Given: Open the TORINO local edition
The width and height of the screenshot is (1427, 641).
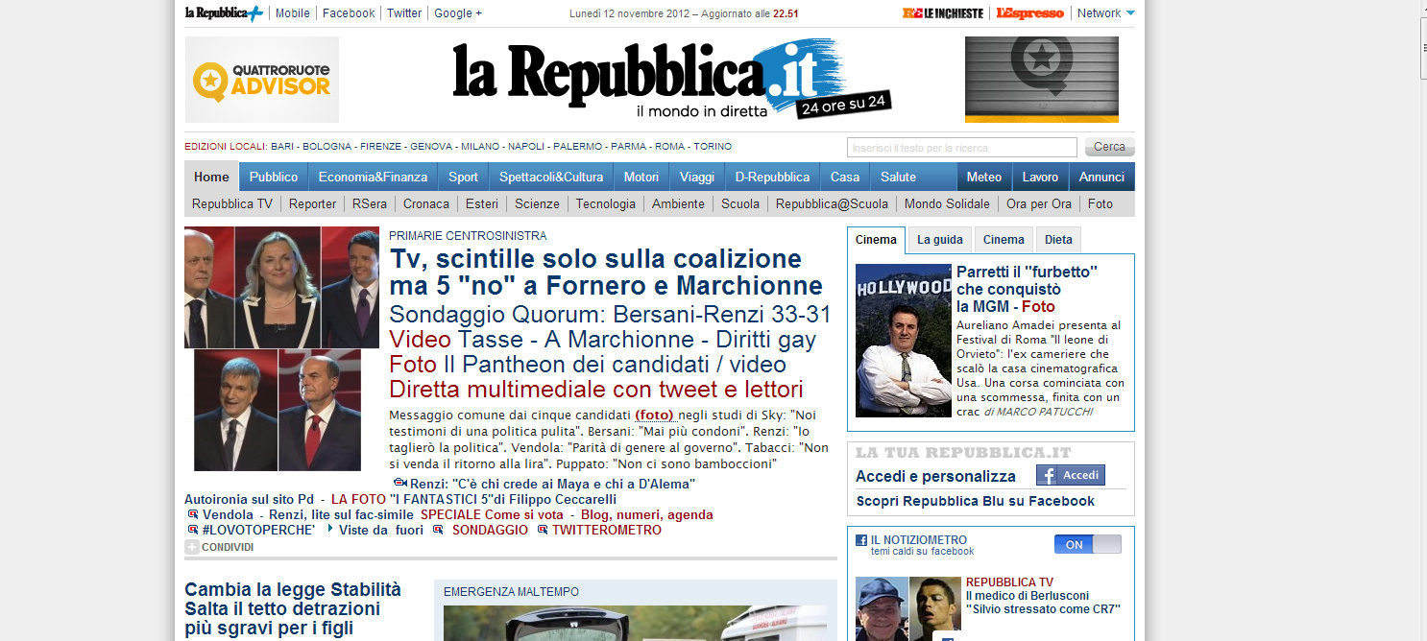Looking at the screenshot, I should (x=713, y=147).
